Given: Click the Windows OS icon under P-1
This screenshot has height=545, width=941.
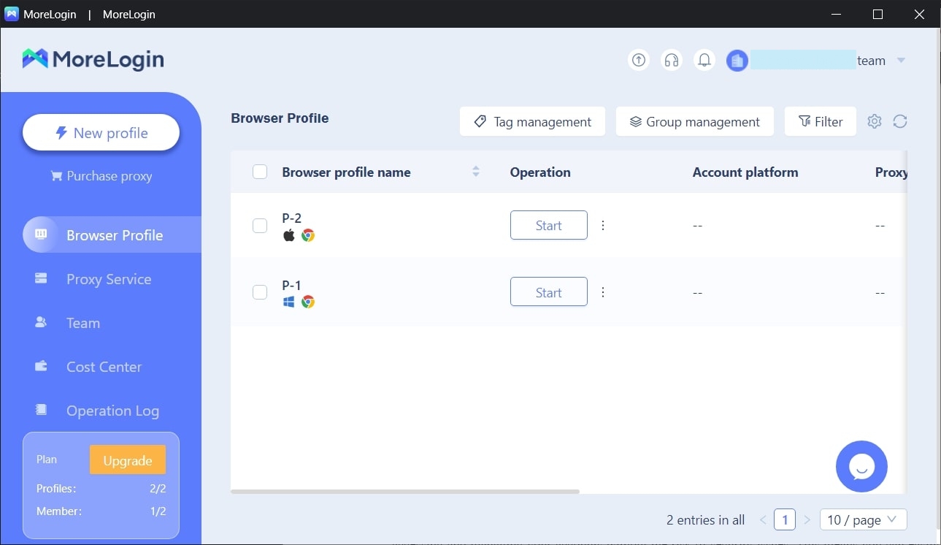Looking at the screenshot, I should point(289,302).
